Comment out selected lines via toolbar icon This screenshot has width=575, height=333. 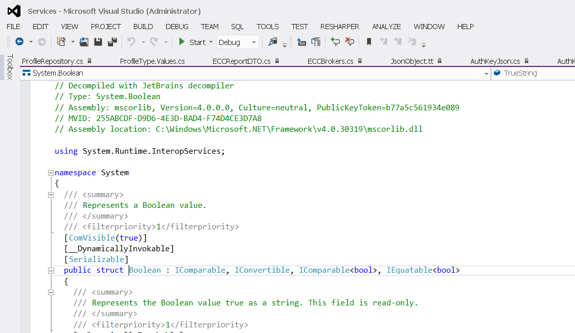coord(335,42)
